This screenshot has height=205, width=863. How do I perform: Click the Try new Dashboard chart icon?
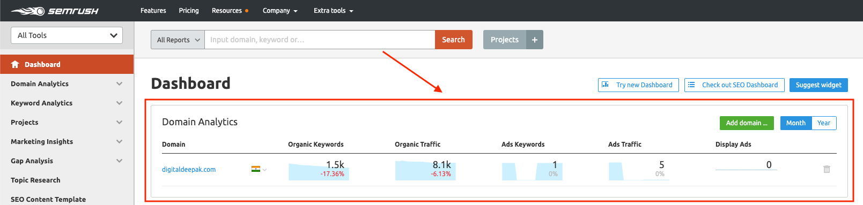(606, 85)
